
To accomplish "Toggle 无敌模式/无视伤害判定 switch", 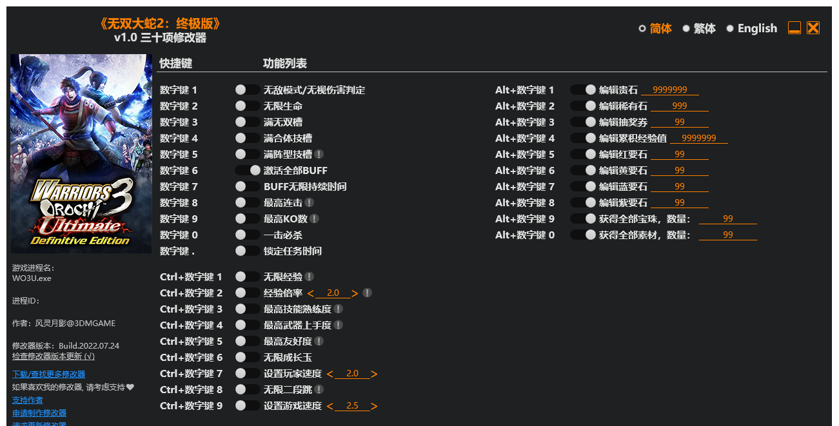I will pyautogui.click(x=248, y=90).
